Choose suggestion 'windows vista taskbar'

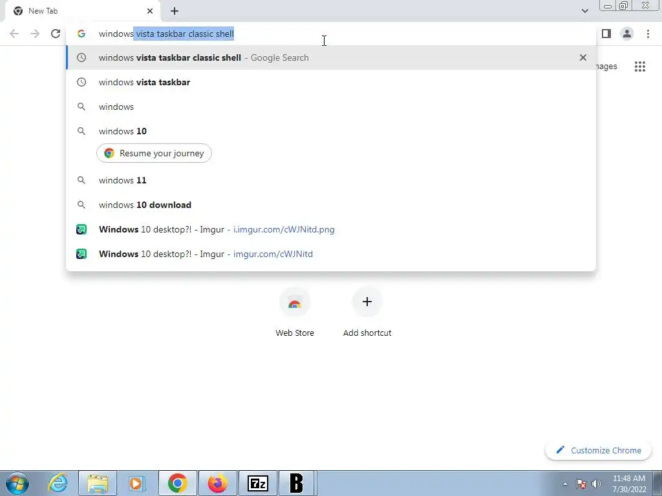(x=331, y=82)
